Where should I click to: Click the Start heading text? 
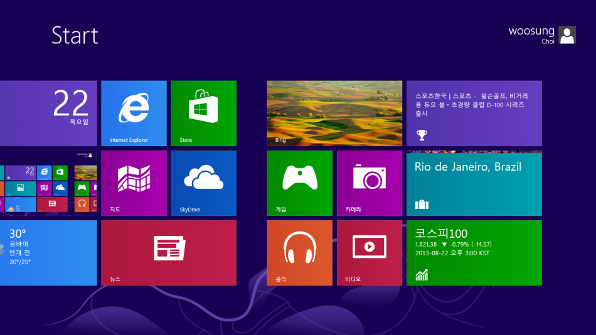75,35
